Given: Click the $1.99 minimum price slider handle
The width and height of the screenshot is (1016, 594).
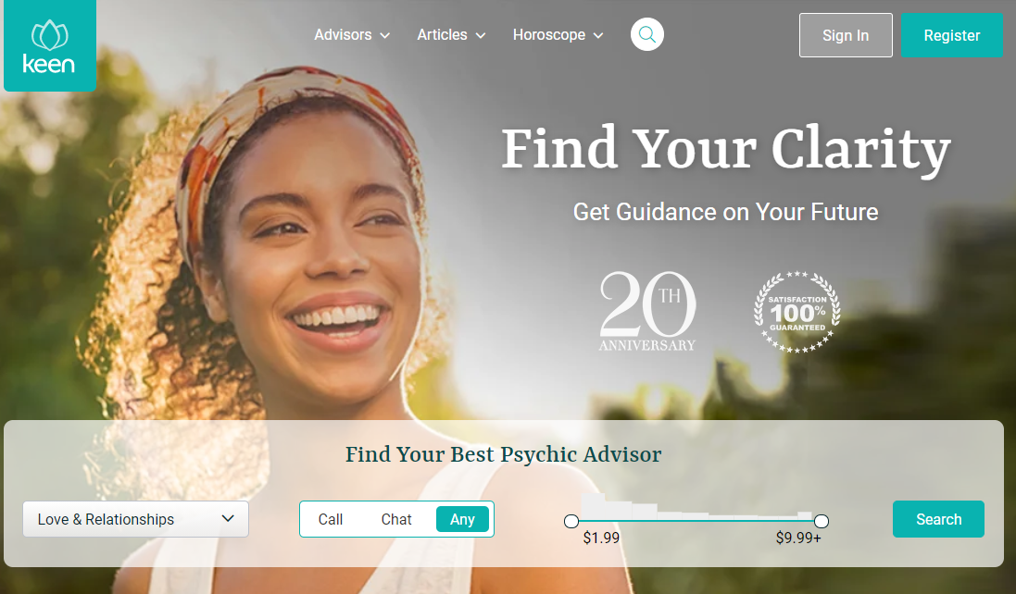Looking at the screenshot, I should pyautogui.click(x=571, y=521).
